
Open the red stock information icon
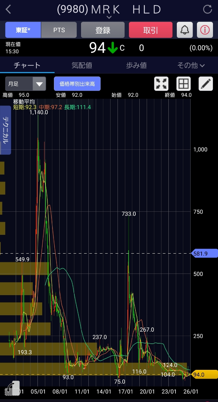(205, 30)
